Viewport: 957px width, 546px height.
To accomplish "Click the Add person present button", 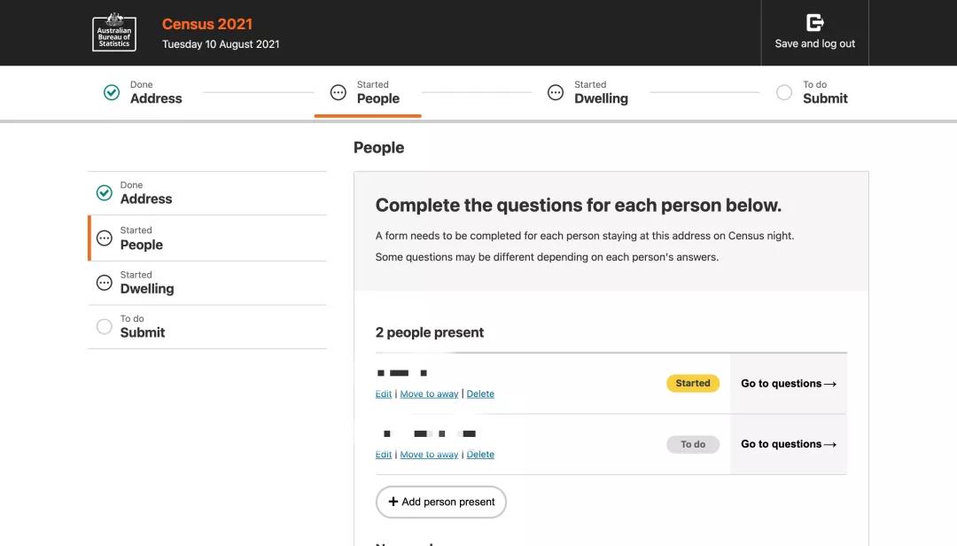I will [440, 502].
